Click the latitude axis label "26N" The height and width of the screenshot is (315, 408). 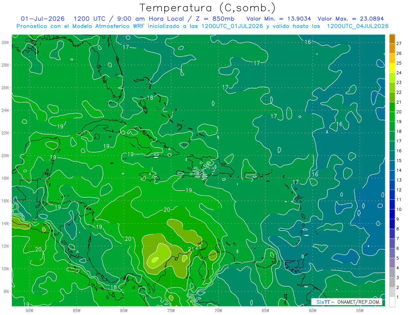[5, 88]
